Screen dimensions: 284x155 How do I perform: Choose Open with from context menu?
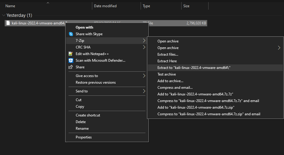click(x=107, y=27)
